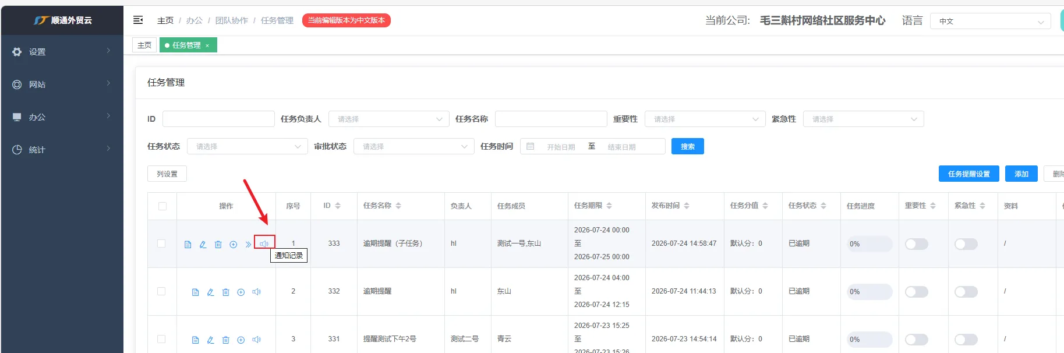Click the edit pencil for task 331
The image size is (1064, 353).
pyautogui.click(x=210, y=340)
